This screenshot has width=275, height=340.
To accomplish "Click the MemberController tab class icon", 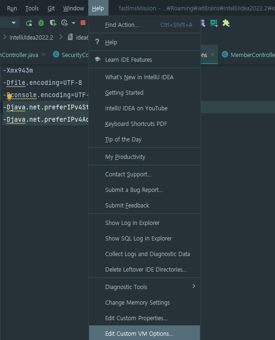I will (x=225, y=54).
